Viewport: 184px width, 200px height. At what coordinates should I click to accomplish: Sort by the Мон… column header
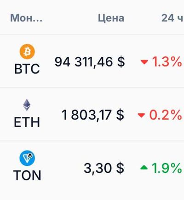pos(26,18)
